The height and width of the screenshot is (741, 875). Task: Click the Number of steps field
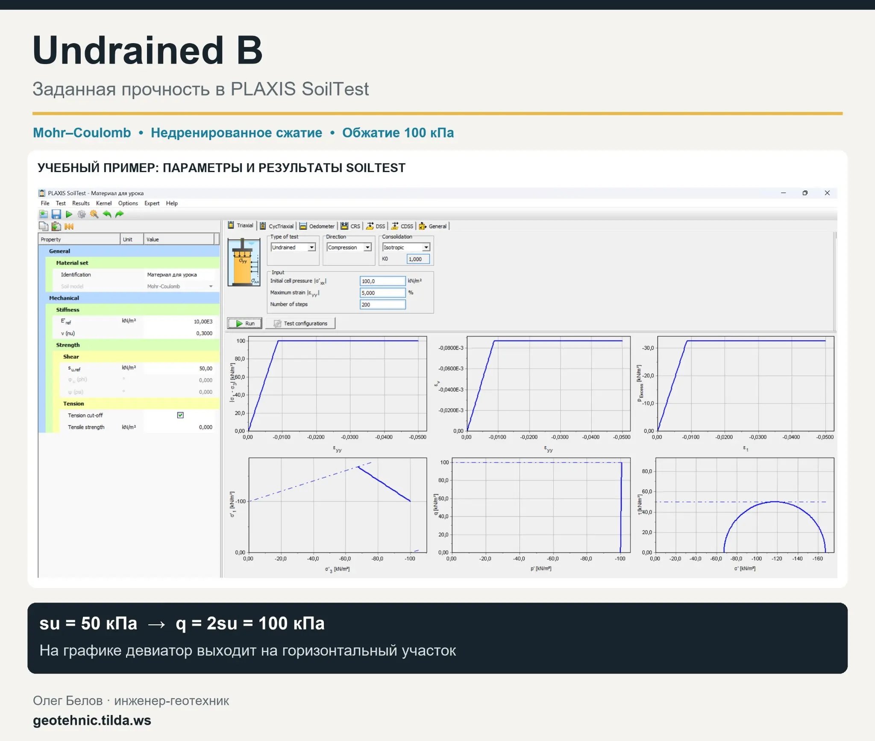pyautogui.click(x=382, y=305)
